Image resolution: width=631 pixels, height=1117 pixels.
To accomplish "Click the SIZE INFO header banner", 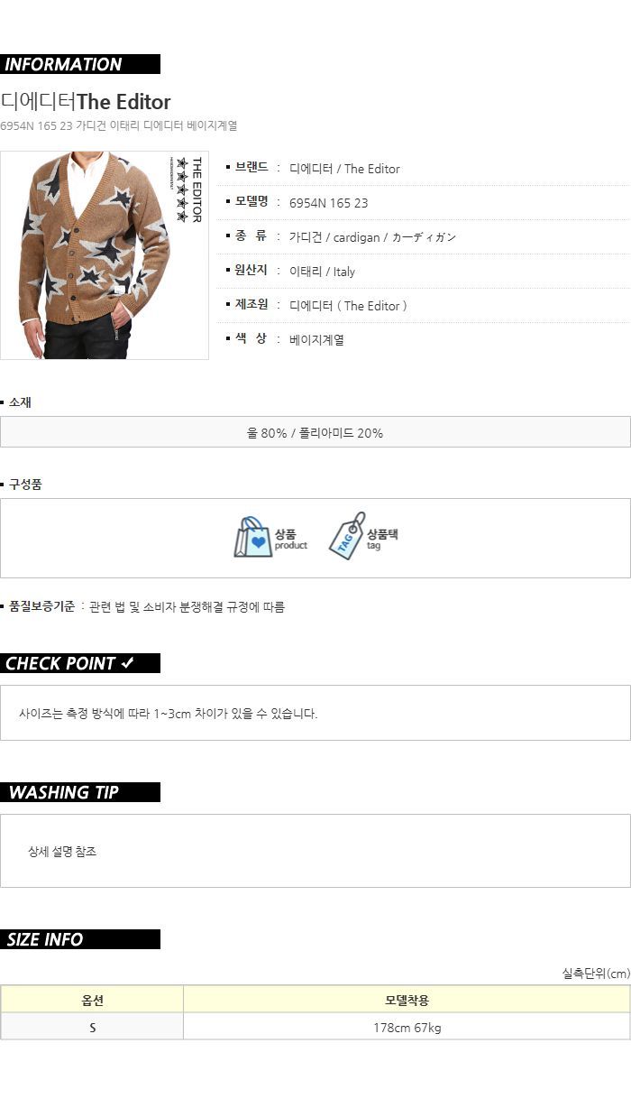I will point(80,939).
